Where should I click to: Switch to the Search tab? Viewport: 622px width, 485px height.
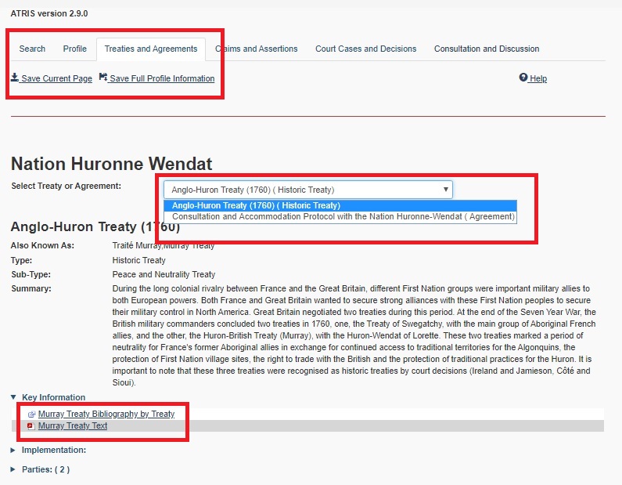pyautogui.click(x=32, y=49)
